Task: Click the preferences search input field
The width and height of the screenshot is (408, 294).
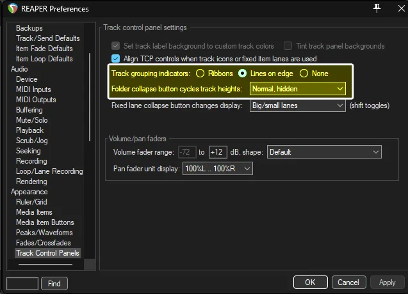Action: 22,283
